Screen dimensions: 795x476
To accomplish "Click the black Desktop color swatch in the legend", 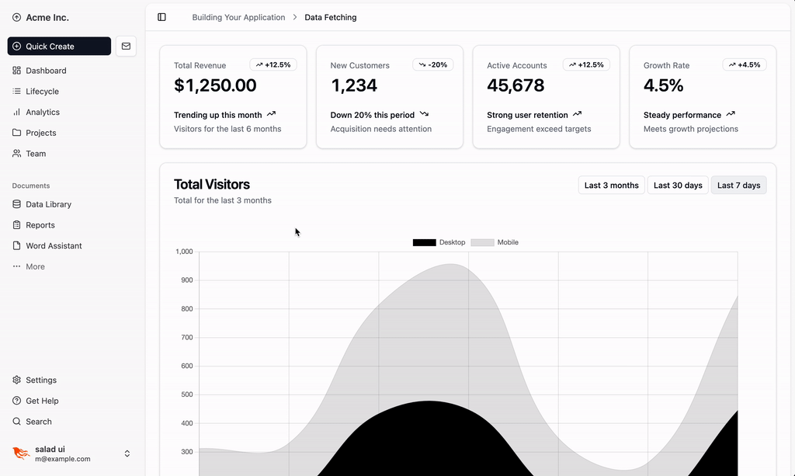I will (424, 241).
